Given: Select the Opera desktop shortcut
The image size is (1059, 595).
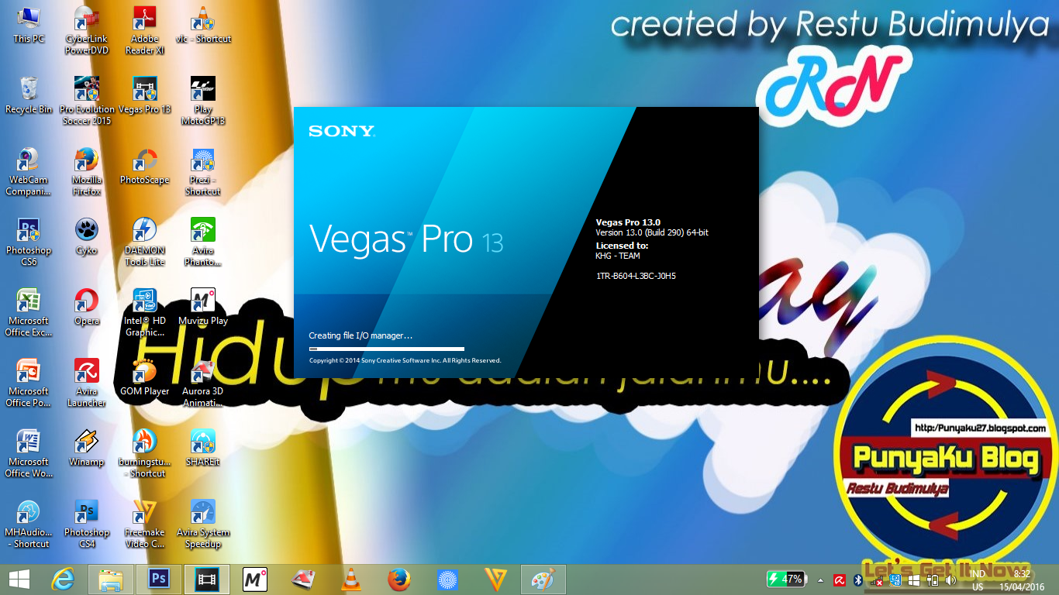Looking at the screenshot, I should coord(87,307).
